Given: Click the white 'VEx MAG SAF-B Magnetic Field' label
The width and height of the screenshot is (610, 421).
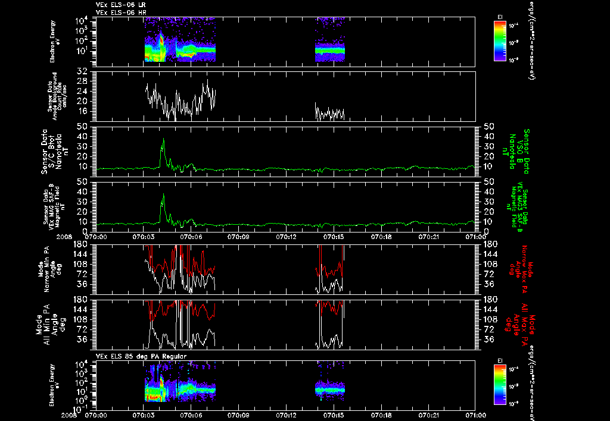Looking at the screenshot, I should point(54,206).
